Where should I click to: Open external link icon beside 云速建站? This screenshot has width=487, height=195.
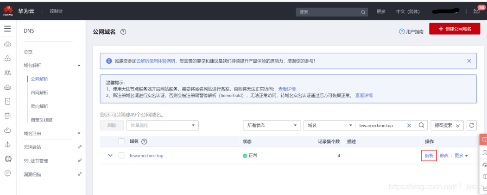[80, 147]
